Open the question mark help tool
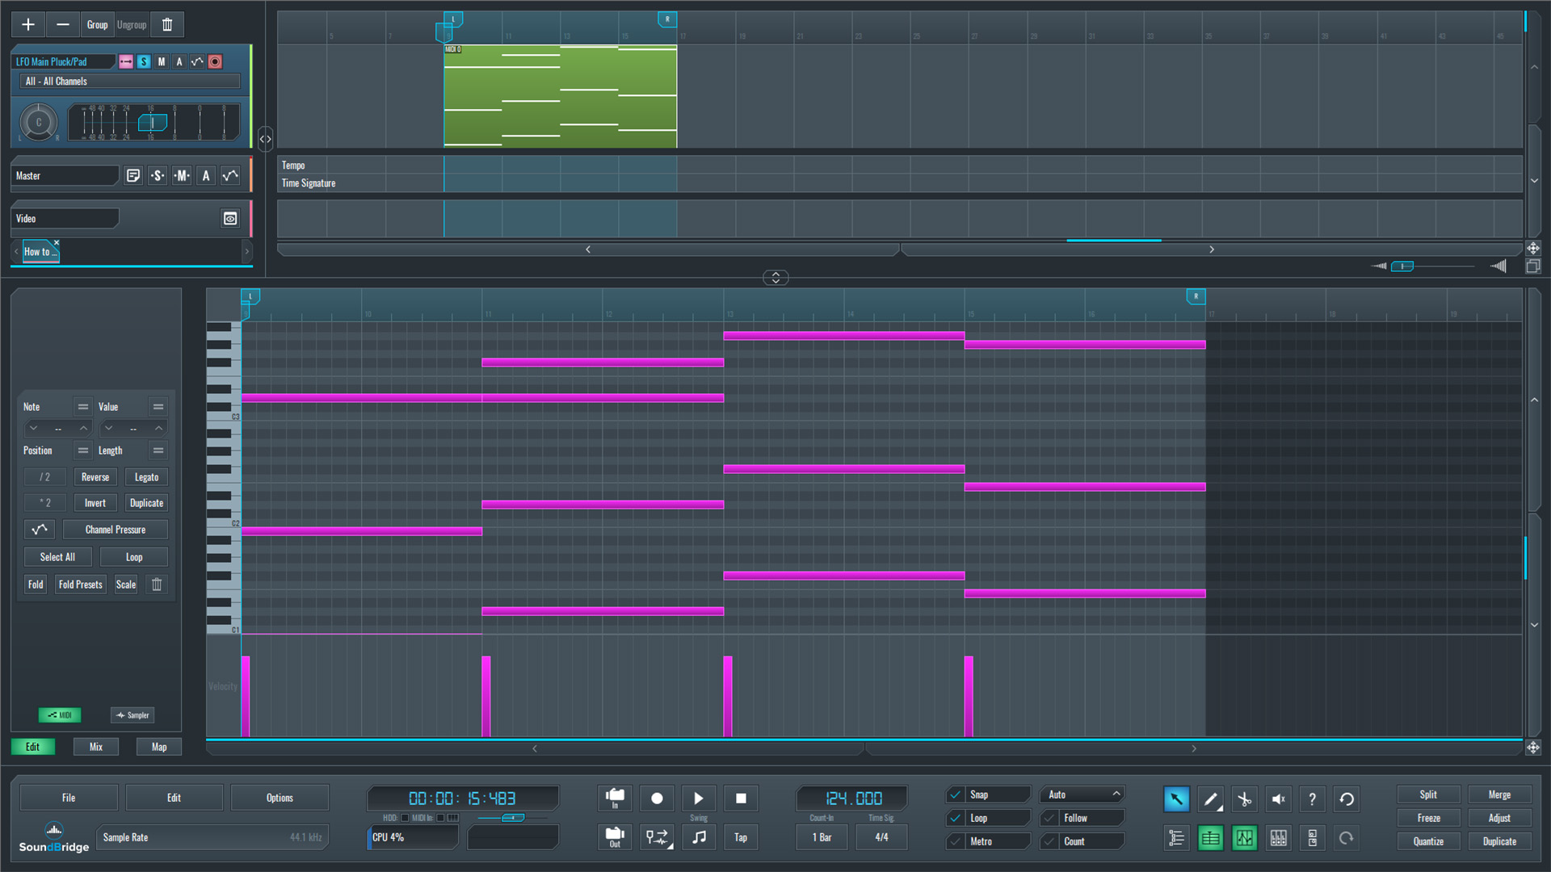This screenshot has width=1551, height=872. pos(1312,799)
